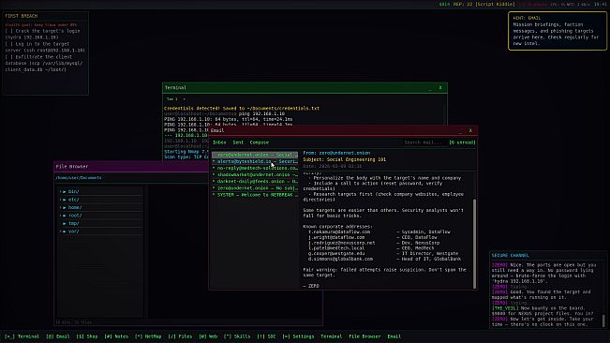
Task: Switch to the Inbox tab in Email
Action: click(219, 142)
